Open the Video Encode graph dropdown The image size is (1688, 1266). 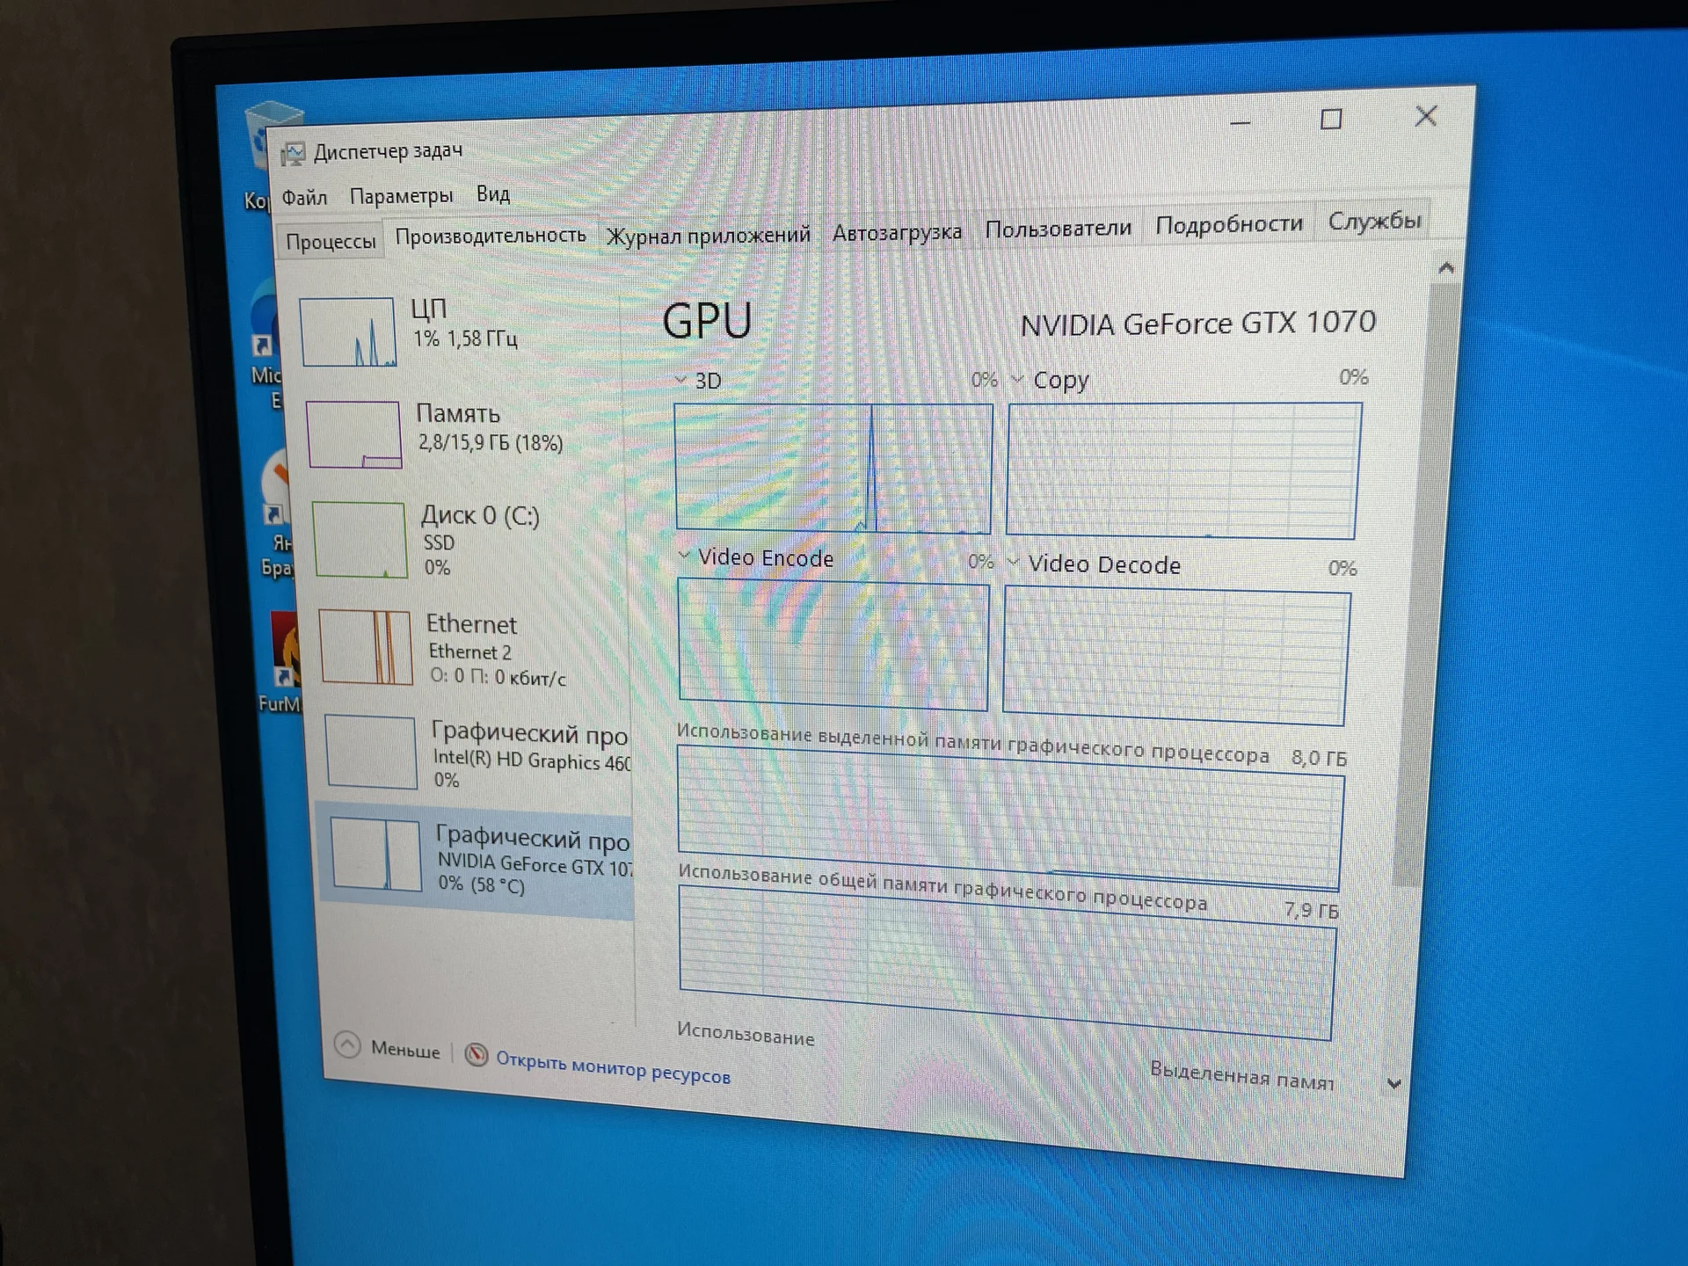[684, 556]
